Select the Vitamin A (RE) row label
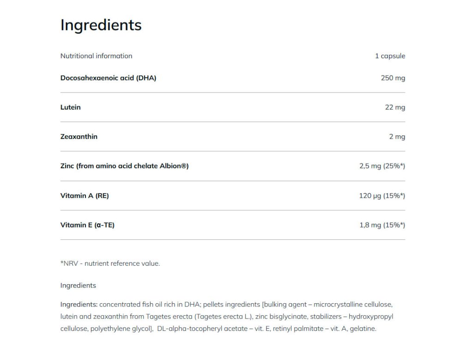The image size is (473, 355). coord(85,196)
